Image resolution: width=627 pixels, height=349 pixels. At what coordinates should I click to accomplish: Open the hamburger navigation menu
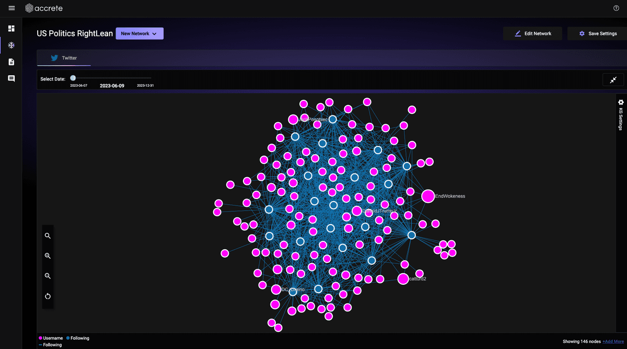point(11,8)
